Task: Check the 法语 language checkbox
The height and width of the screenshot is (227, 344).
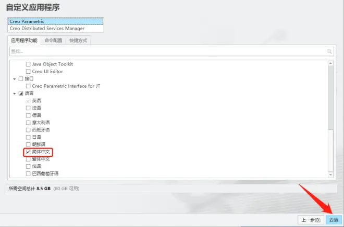Action: click(28, 108)
